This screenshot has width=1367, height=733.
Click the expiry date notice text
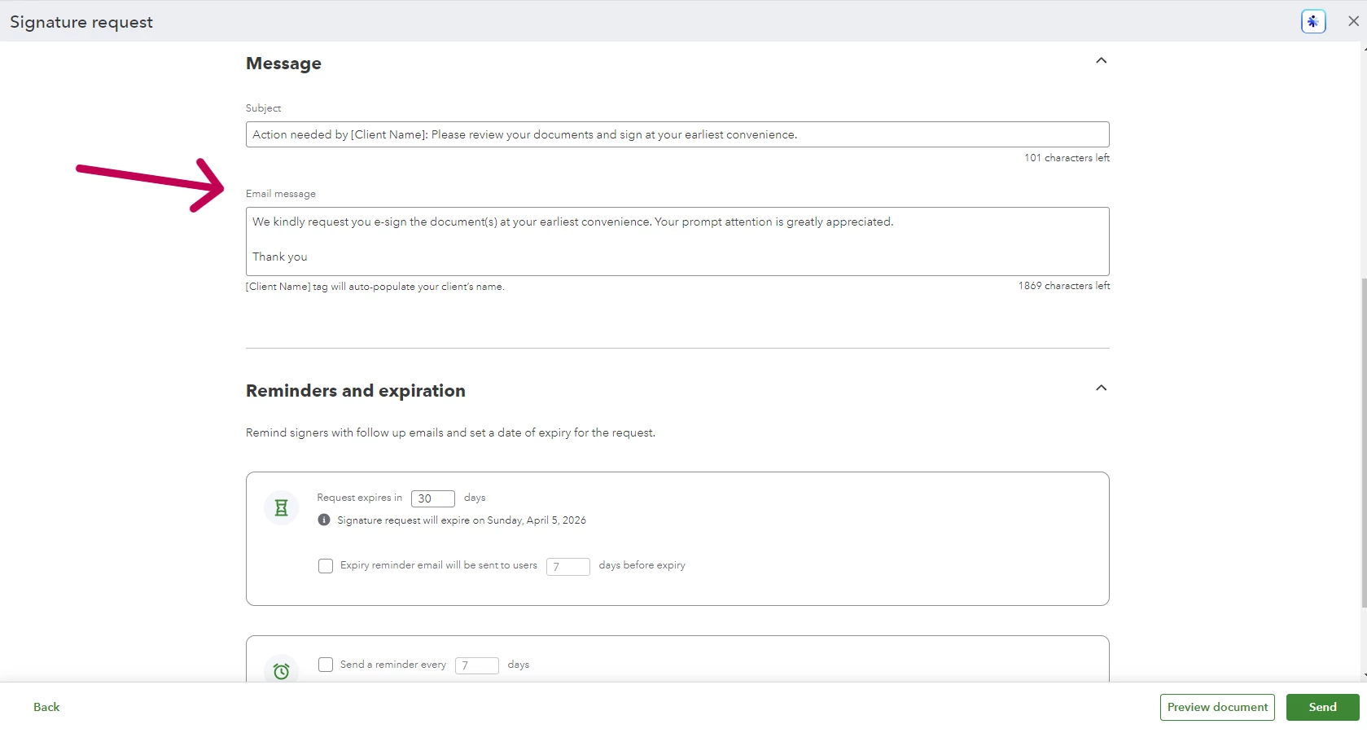(462, 520)
